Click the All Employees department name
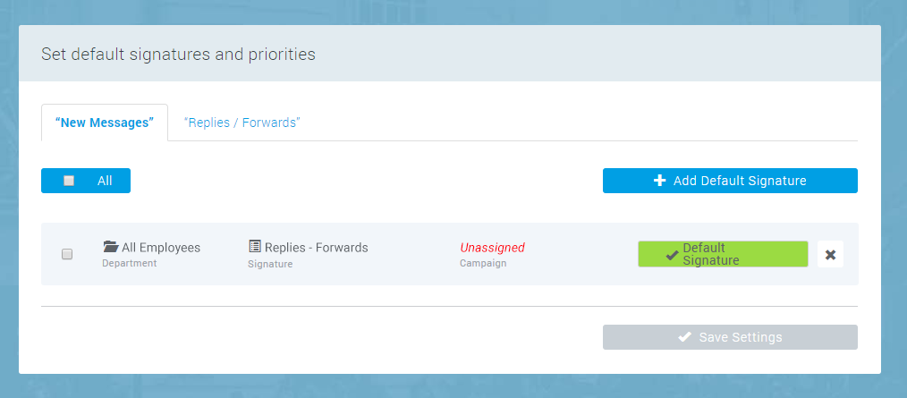This screenshot has height=398, width=907. point(161,248)
